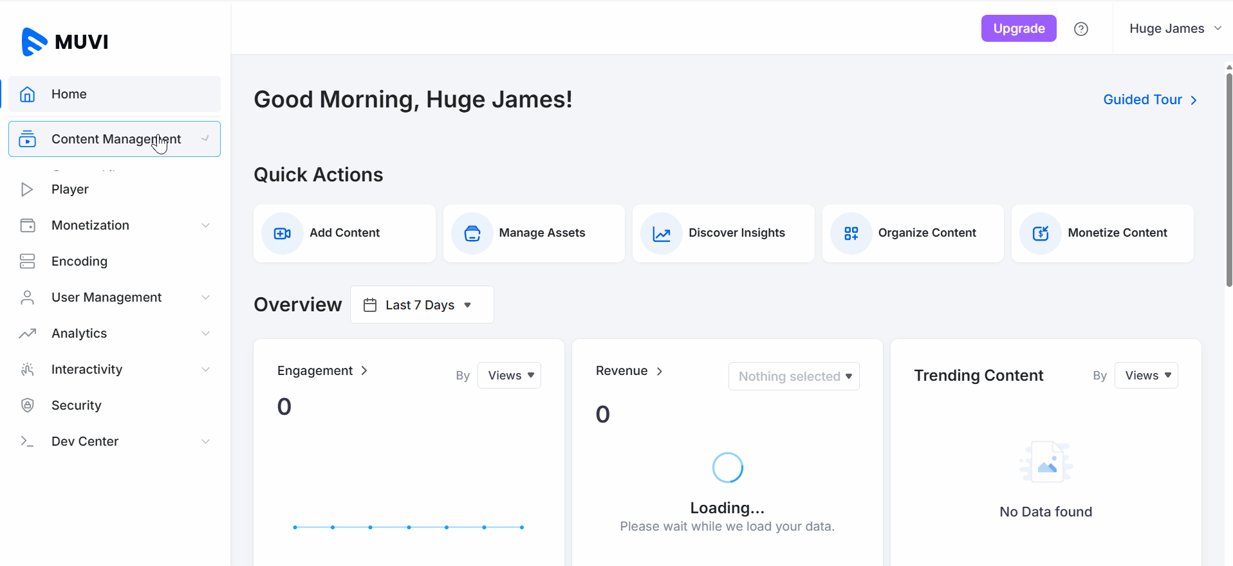Click the Security shield icon in sidebar
Image resolution: width=1233 pixels, height=566 pixels.
point(28,405)
